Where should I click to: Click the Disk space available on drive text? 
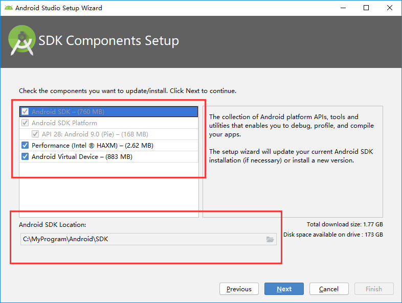tap(333, 235)
